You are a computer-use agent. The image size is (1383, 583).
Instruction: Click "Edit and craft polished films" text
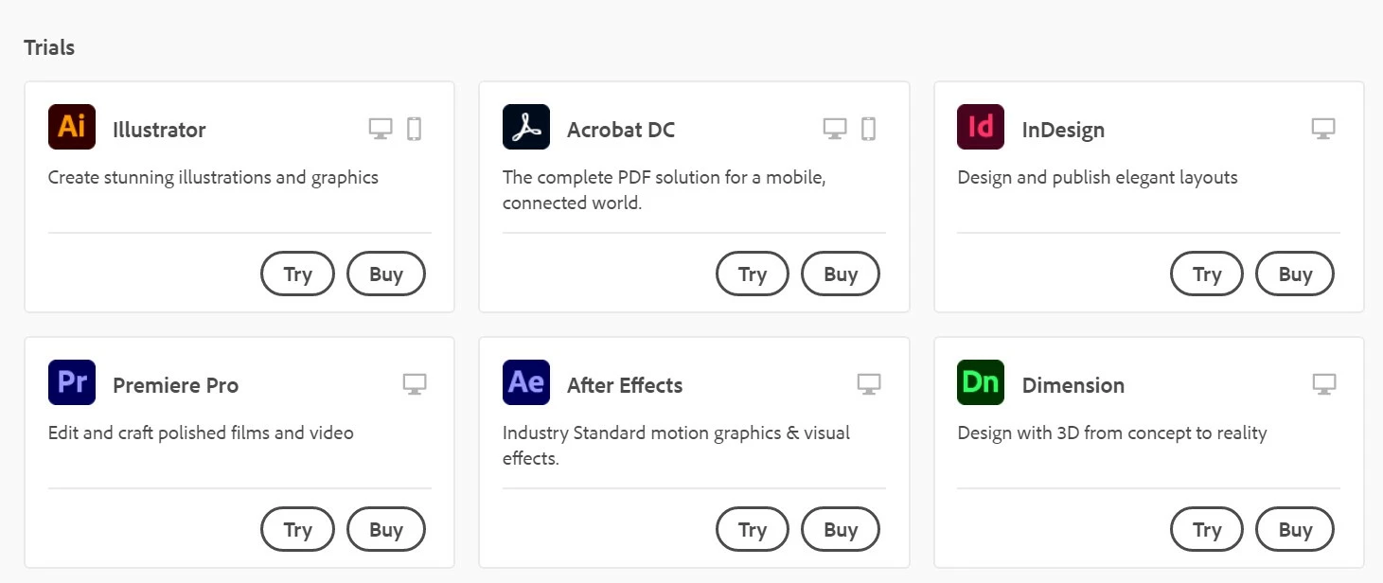201,433
